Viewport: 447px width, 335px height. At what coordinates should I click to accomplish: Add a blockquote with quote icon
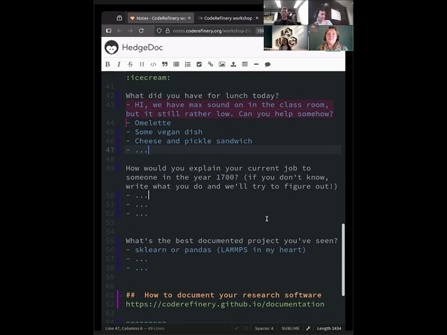[x=165, y=64]
